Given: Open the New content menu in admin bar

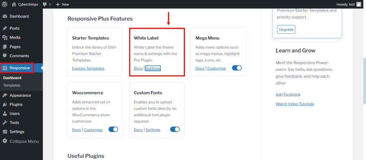Looking at the screenshot, I should pos(63,4).
